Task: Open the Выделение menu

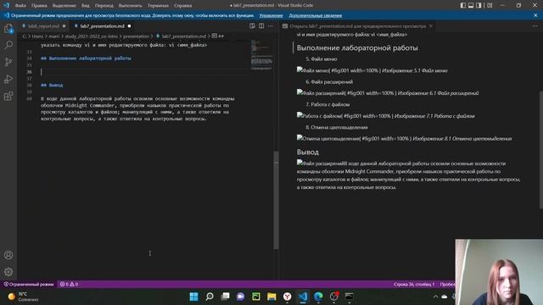Action: point(64,6)
